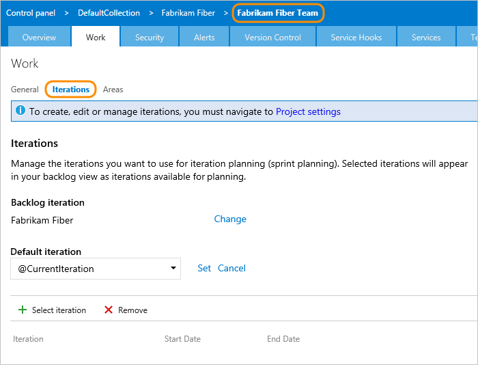This screenshot has height=365, width=478.
Task: Click Set next to default iteration
Action: click(204, 269)
